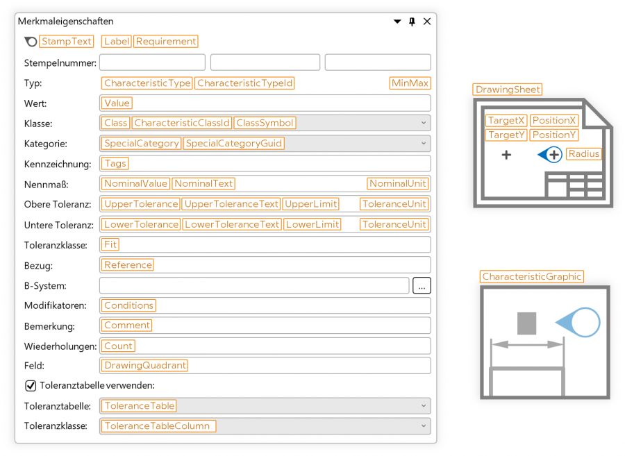Click the StampText tag
625x456 pixels.
pos(67,42)
